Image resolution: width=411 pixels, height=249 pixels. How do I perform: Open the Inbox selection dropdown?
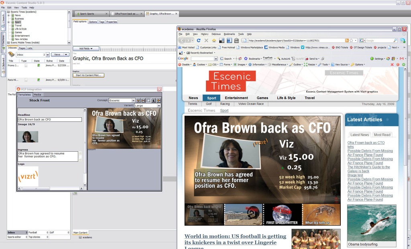(x=48, y=54)
